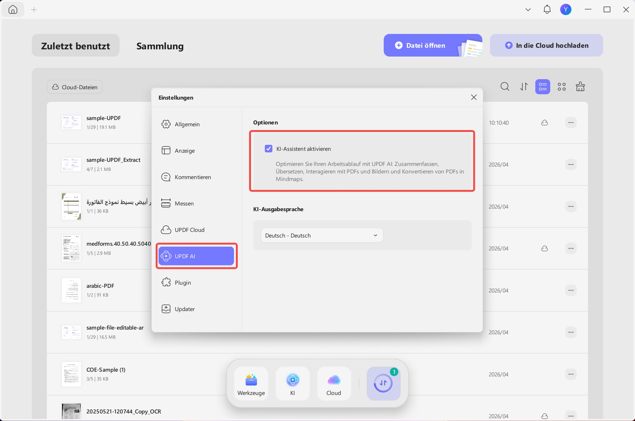The width and height of the screenshot is (635, 421).
Task: Open KI assistant from bottom dock
Action: pyautogui.click(x=292, y=384)
